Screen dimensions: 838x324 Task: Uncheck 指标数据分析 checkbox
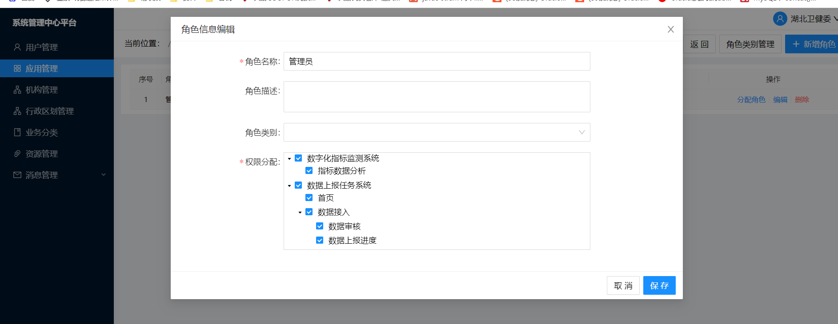coord(309,170)
